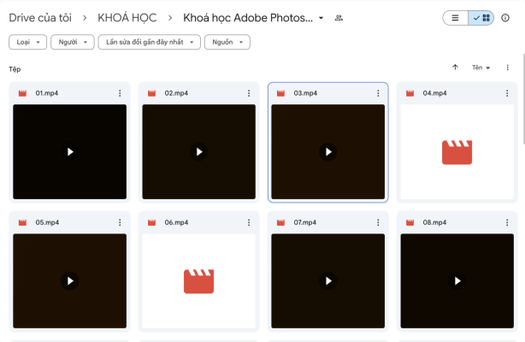Click the video file icon beside 01.mp4
525x342 pixels.
coord(22,93)
